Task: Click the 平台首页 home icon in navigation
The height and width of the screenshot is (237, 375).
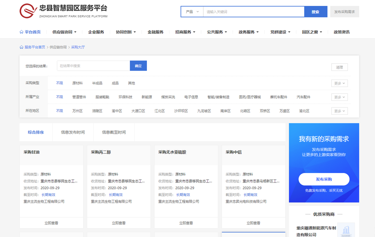Action: pyautogui.click(x=22, y=32)
